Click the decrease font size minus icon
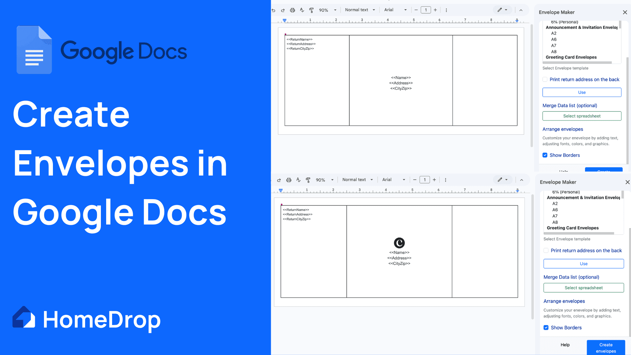Viewport: 631px width, 355px height. coord(416,10)
